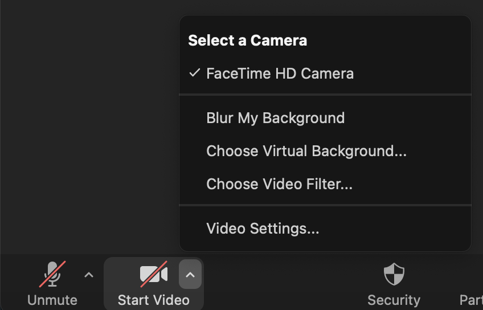
Task: Open Choose Video Filter menu item
Action: click(279, 184)
